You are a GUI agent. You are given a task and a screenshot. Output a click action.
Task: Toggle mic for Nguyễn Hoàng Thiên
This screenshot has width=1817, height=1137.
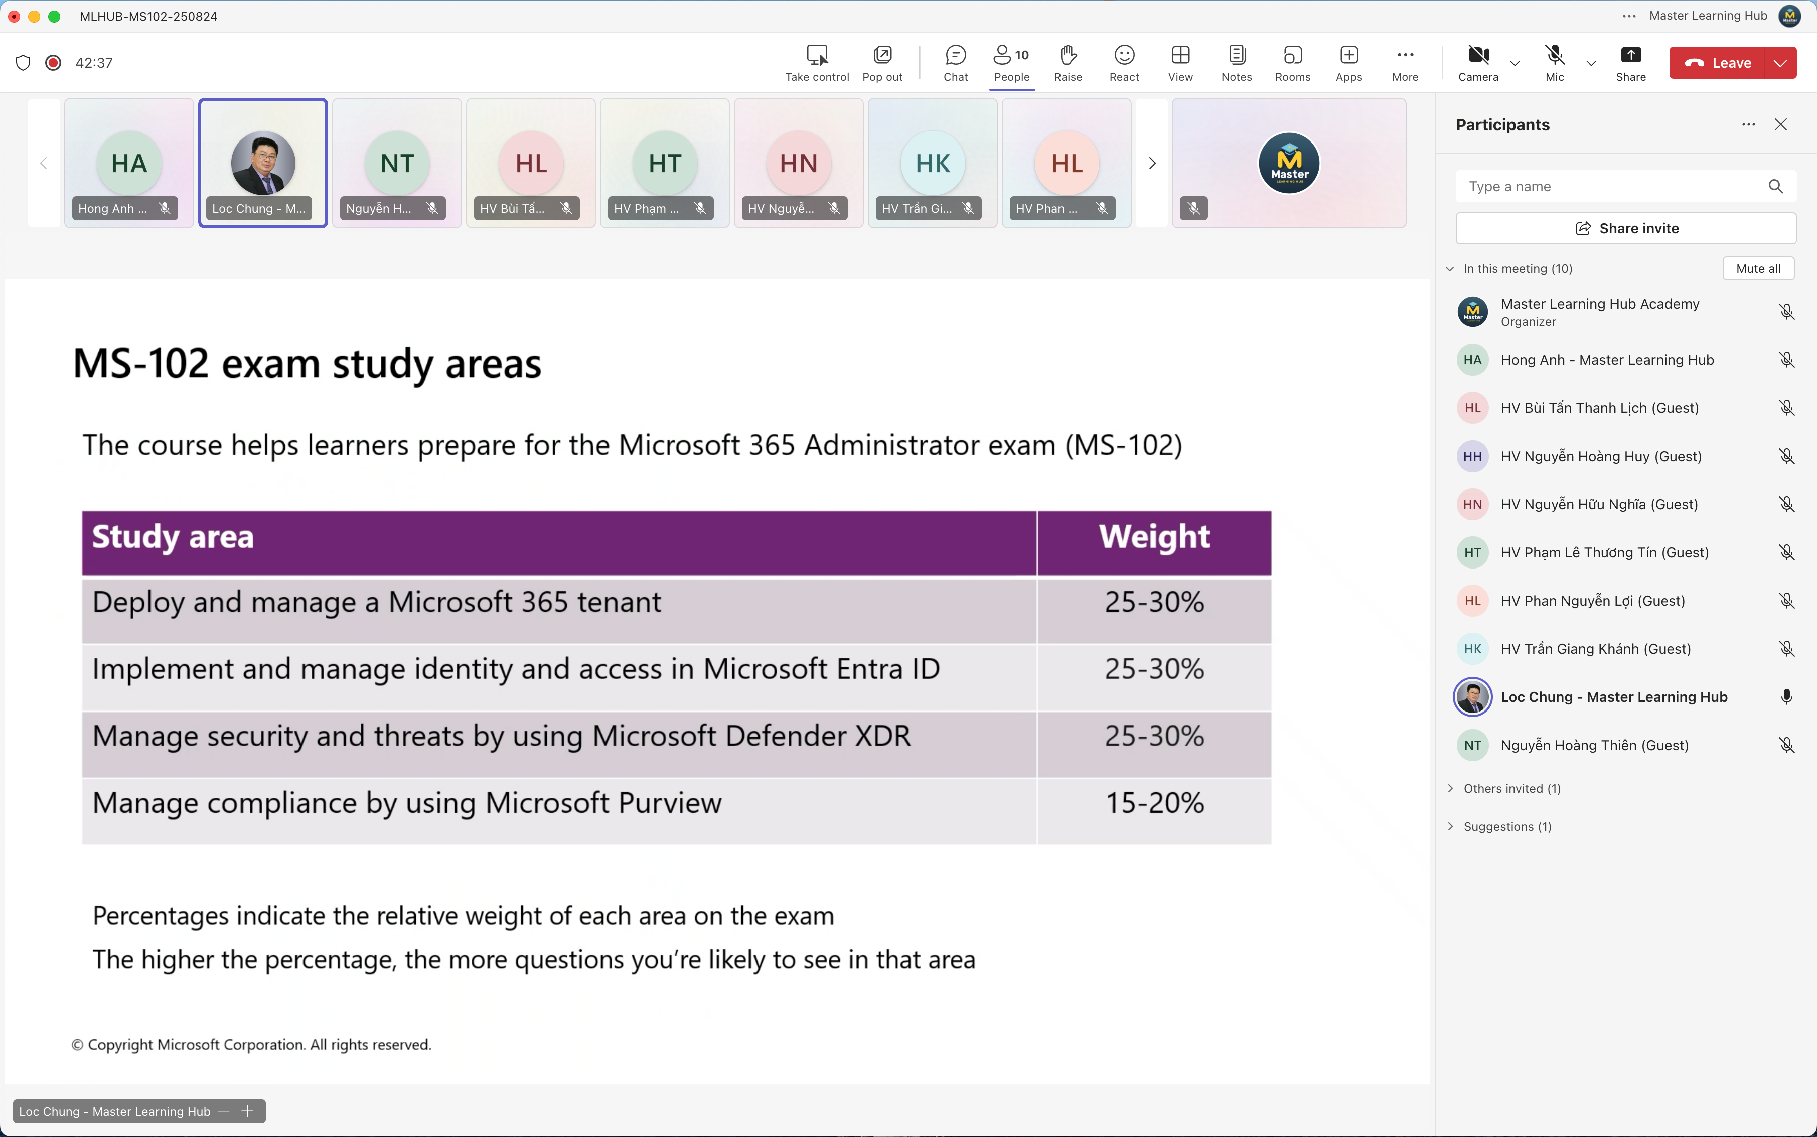(x=1787, y=745)
